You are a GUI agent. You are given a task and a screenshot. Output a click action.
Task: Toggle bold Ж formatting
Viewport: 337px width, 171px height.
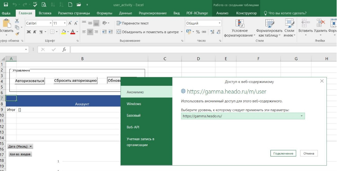(x=29, y=32)
